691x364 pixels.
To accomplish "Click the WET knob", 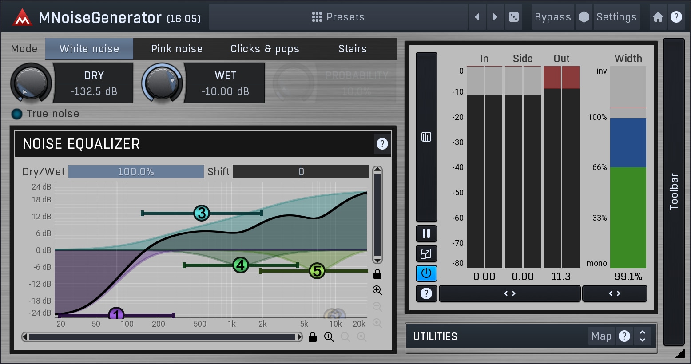I will pyautogui.click(x=162, y=83).
